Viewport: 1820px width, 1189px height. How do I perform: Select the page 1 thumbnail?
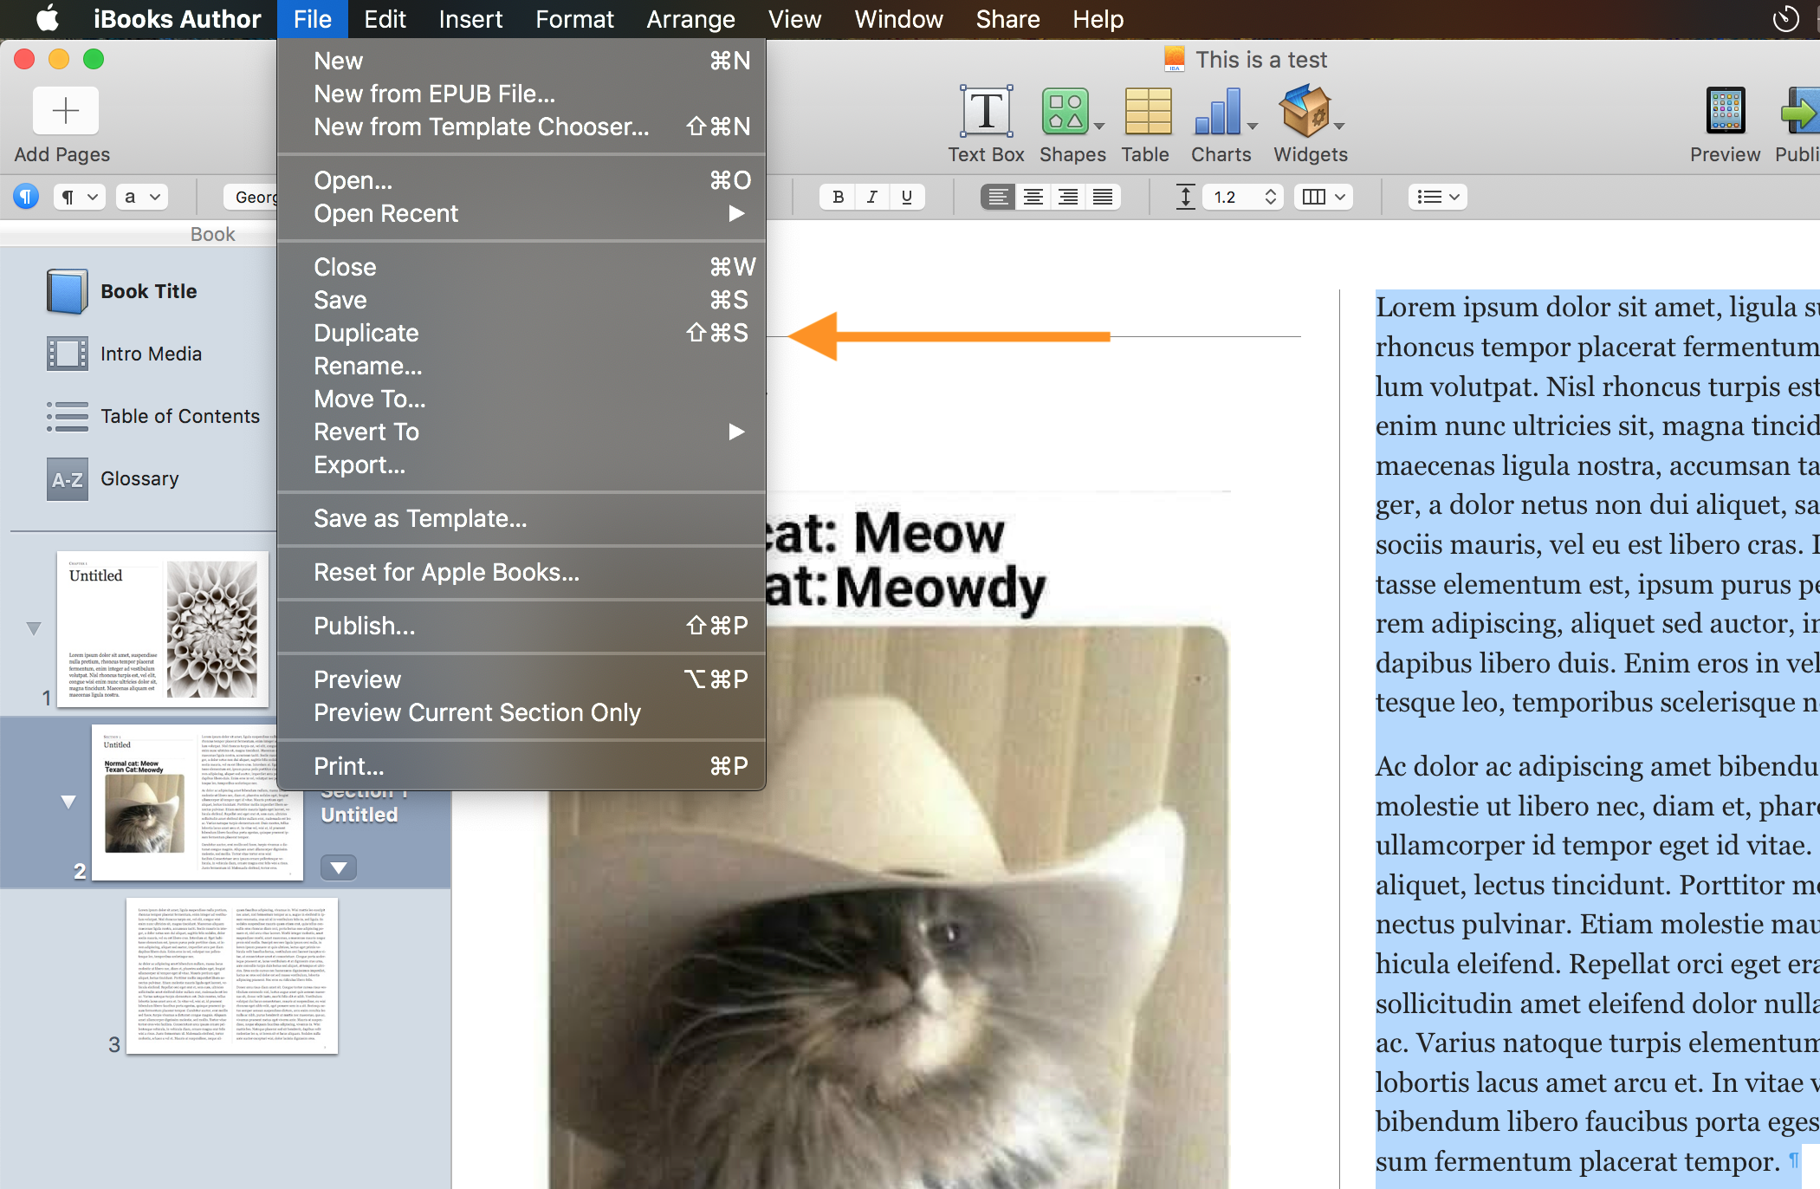pos(163,629)
